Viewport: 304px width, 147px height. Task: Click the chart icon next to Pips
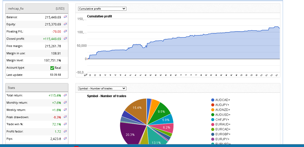[65, 139]
